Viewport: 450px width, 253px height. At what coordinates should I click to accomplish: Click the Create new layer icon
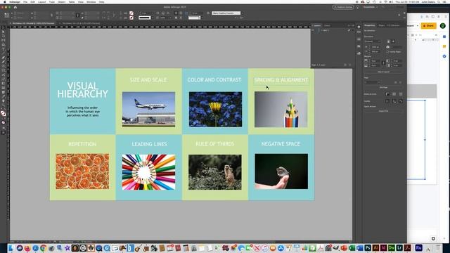345,65
